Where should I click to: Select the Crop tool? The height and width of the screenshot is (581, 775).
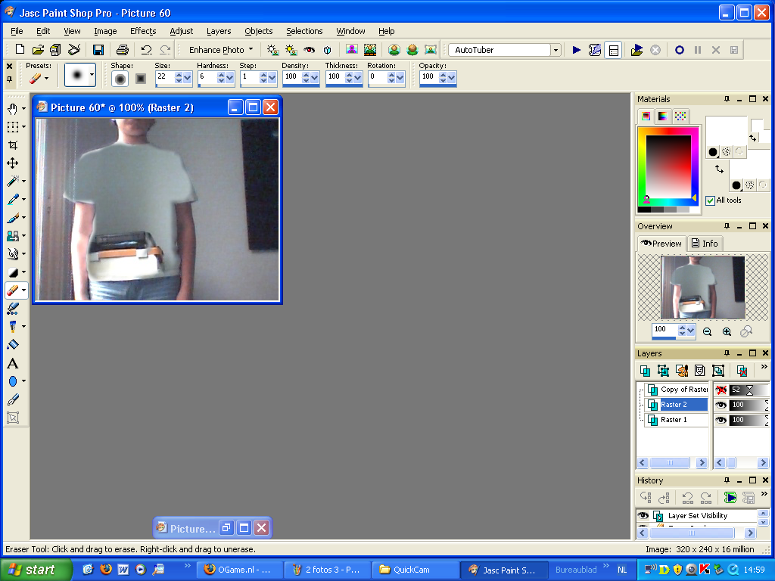coord(14,145)
